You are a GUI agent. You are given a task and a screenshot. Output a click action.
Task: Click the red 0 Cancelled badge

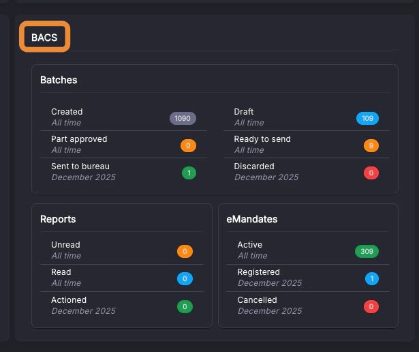pyautogui.click(x=371, y=306)
